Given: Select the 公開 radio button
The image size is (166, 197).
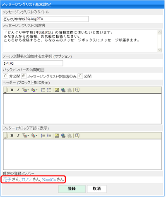Looking at the screenshot, I should (80, 76).
